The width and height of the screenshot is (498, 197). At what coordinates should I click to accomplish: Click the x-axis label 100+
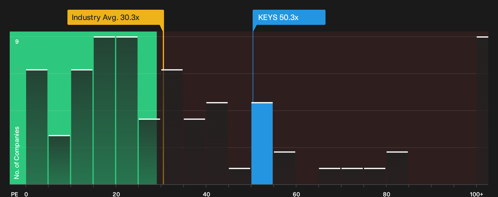476,194
